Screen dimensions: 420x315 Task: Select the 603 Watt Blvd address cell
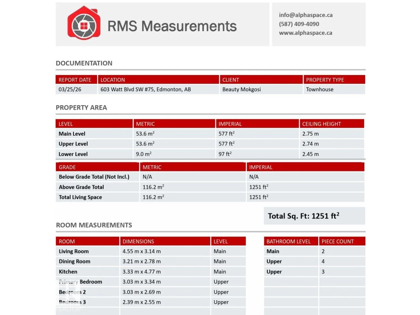point(145,90)
